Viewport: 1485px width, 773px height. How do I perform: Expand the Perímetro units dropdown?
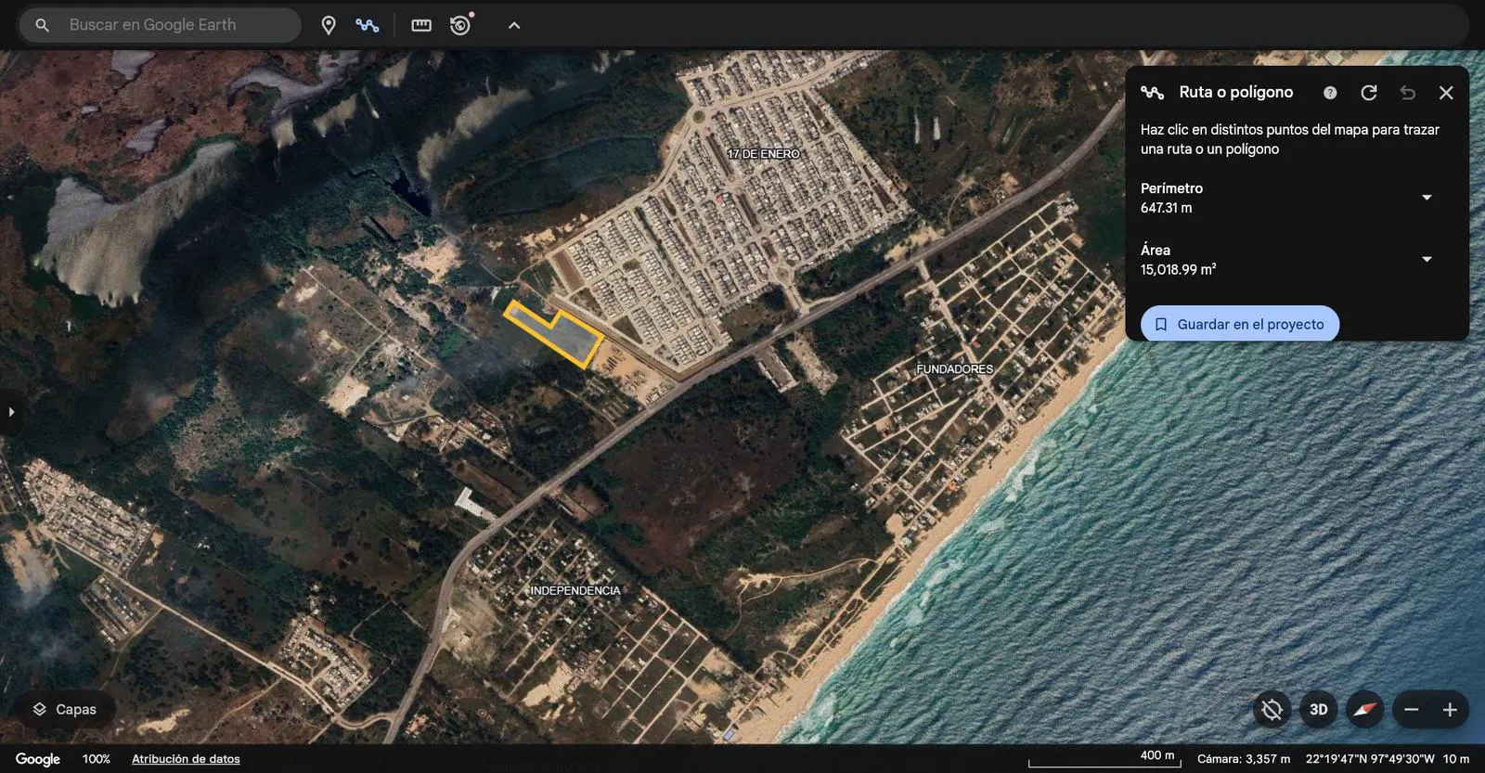[x=1427, y=198]
